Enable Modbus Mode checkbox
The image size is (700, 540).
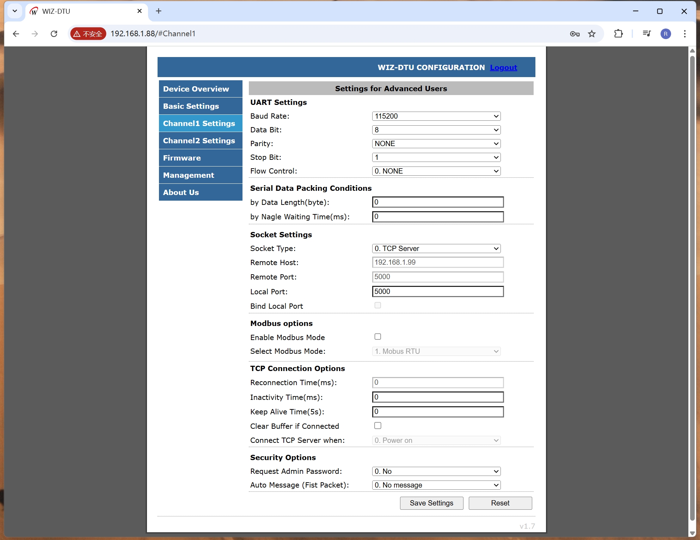377,337
